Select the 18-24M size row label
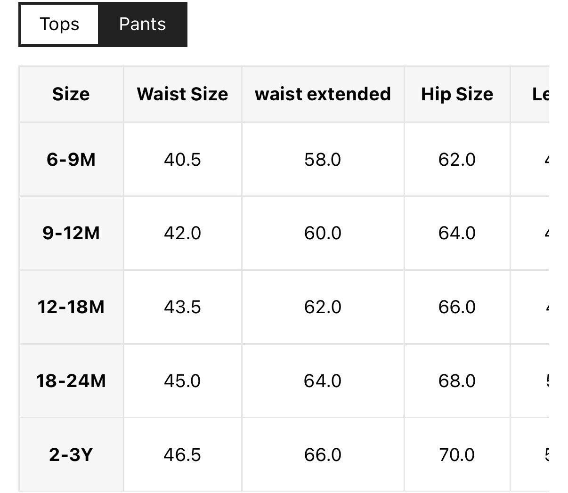 tap(71, 380)
